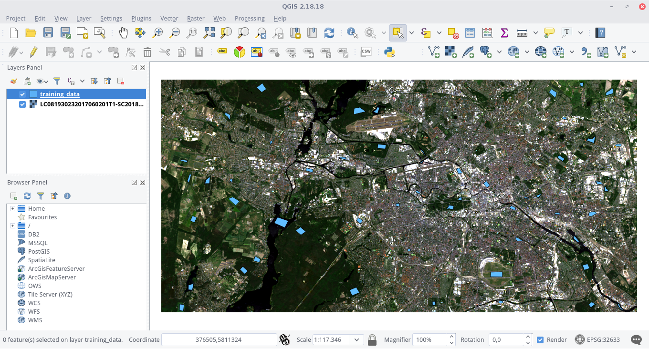Screen dimensions: 649x349
Task: Open the select features tool dropdown arrow
Action: point(411,33)
